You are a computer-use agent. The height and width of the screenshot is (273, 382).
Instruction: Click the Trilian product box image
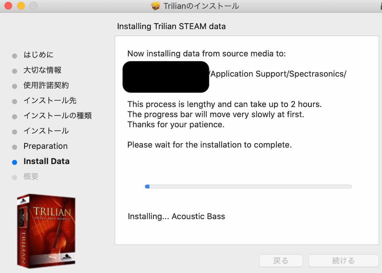pyautogui.click(x=47, y=230)
